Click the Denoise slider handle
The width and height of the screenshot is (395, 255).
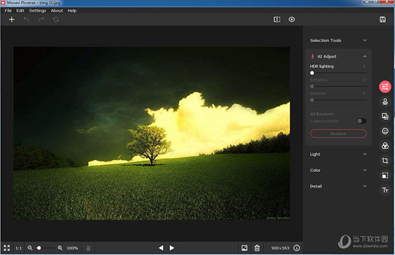pyautogui.click(x=312, y=100)
